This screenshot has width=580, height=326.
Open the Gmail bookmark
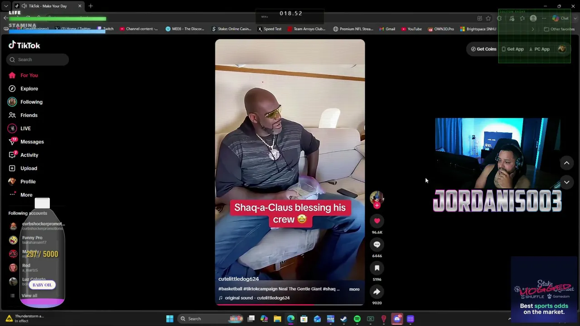(x=387, y=29)
